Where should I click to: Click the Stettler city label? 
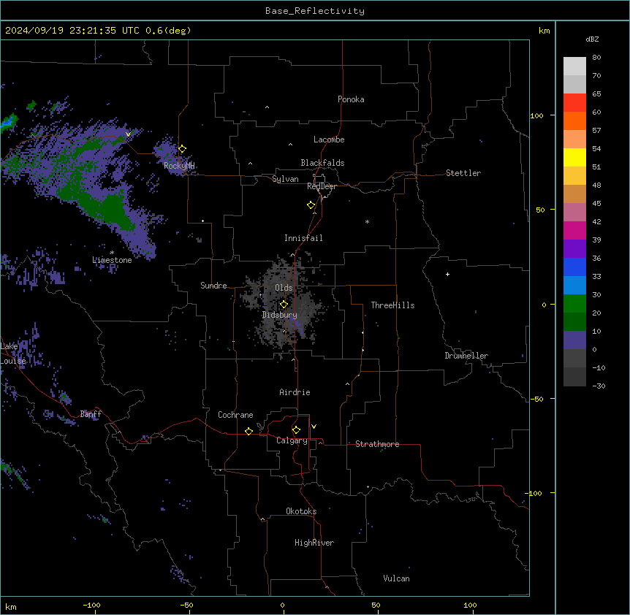pyautogui.click(x=463, y=173)
